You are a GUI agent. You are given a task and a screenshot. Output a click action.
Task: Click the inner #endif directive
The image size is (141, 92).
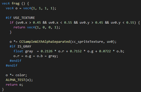[15, 61]
